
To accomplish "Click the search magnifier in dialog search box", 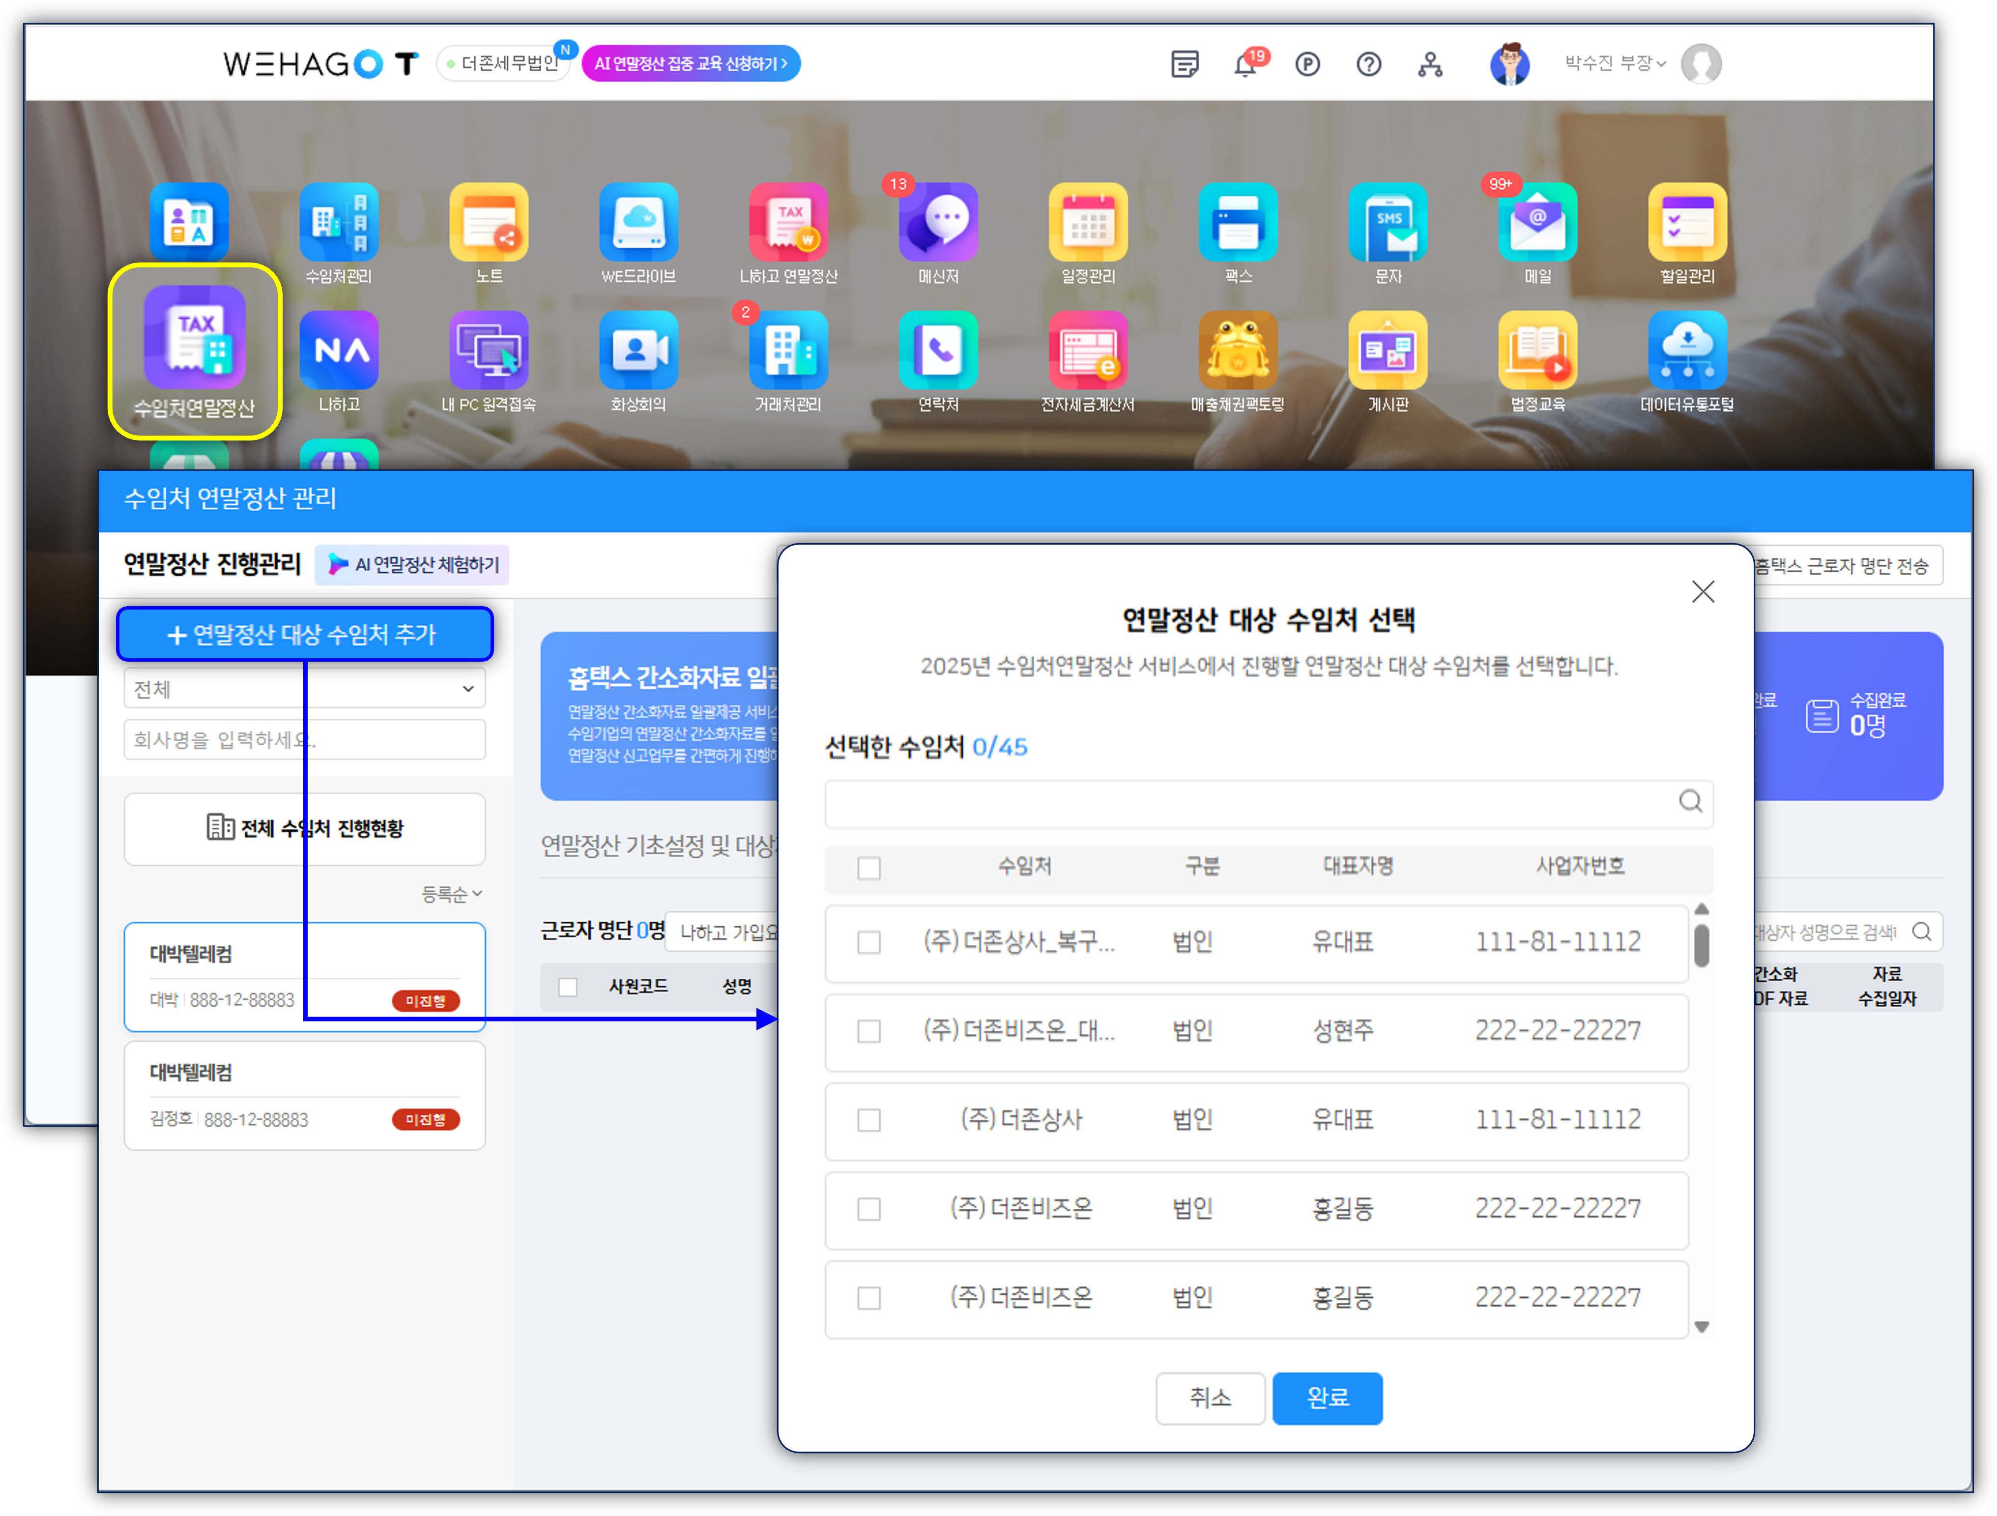I will (x=1690, y=801).
